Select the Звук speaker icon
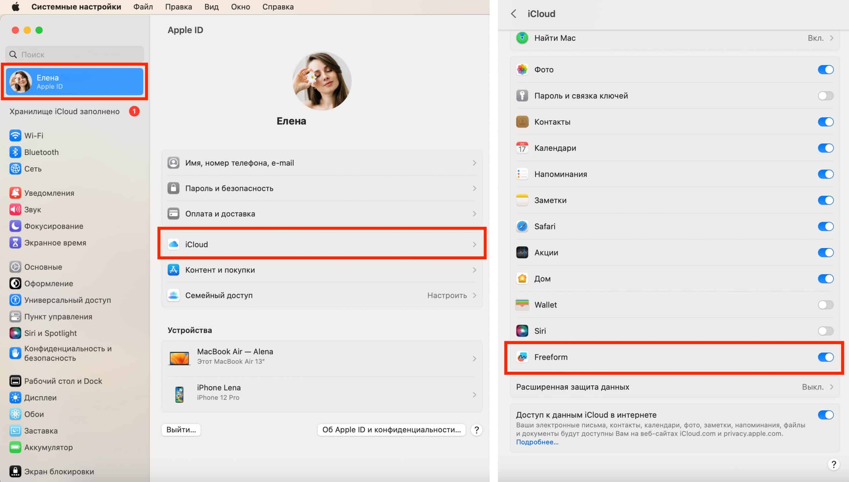The height and width of the screenshot is (482, 849). click(15, 209)
